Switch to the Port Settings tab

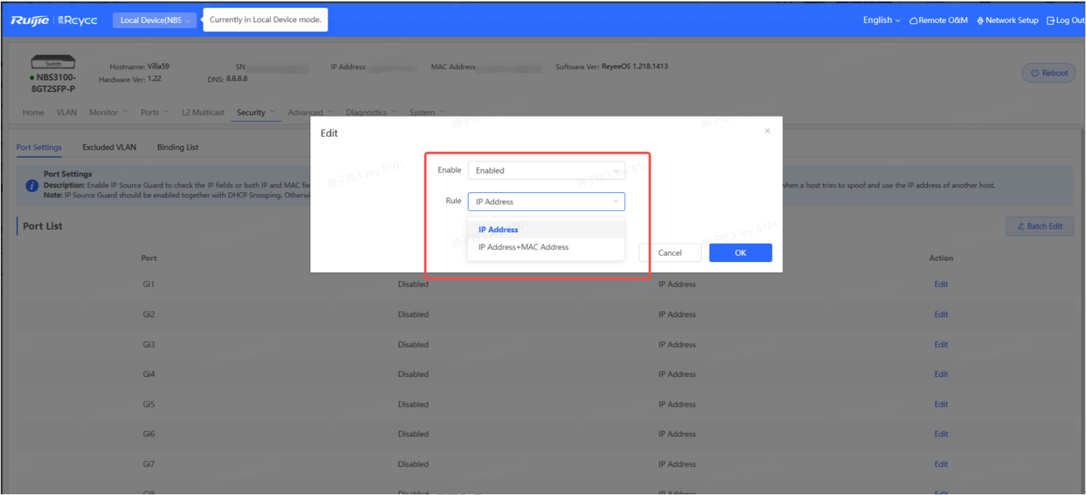39,147
